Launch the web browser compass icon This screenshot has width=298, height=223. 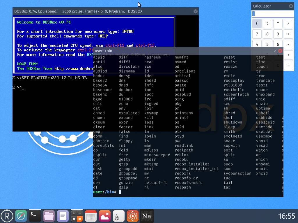pos(21,216)
